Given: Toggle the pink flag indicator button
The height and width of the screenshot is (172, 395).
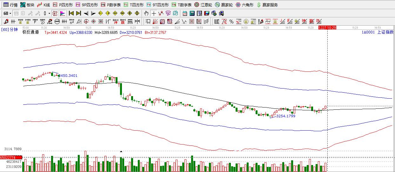Looking at the screenshot, I should coord(62,13).
